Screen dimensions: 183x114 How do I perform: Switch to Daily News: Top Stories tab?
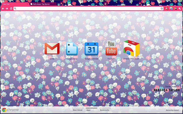tap(43, 4)
